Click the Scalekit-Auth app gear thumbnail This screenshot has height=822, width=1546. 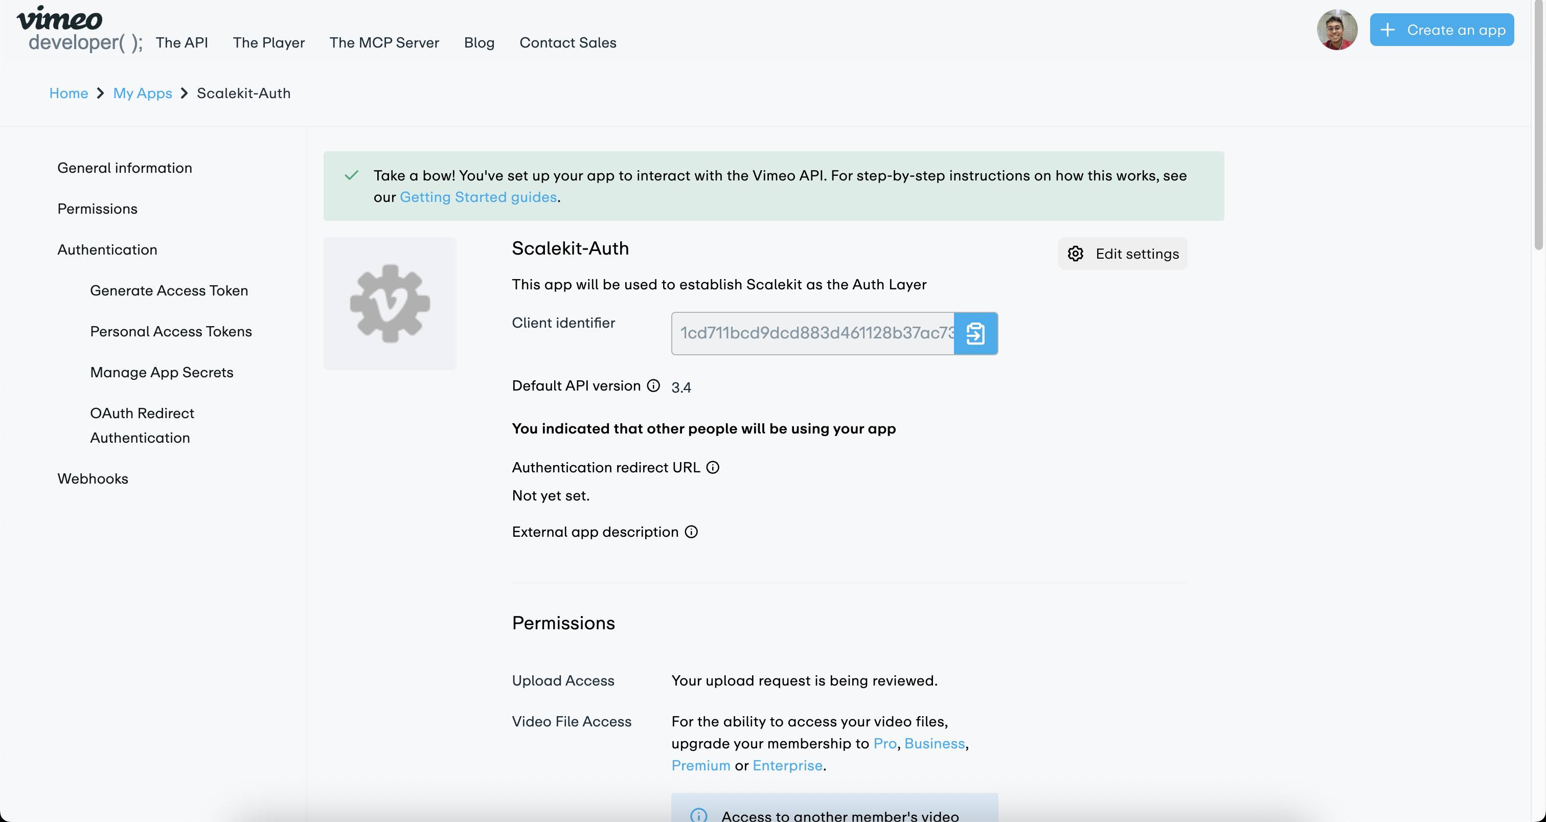[x=390, y=304]
